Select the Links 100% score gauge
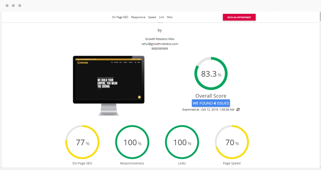This screenshot has width=321, height=170. pos(182,142)
